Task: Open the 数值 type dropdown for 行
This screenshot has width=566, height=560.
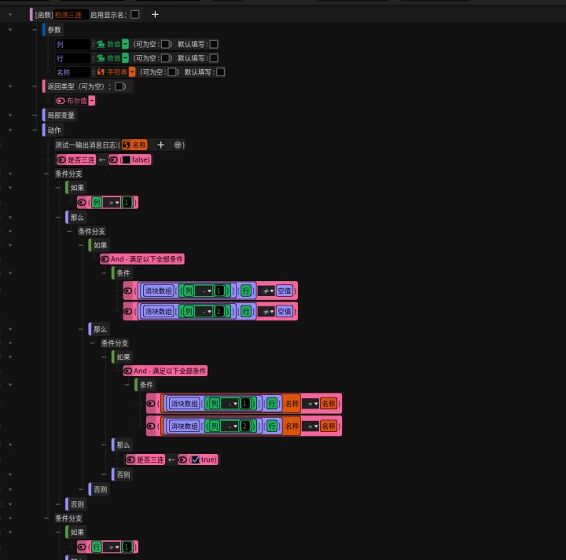Action: (x=125, y=58)
